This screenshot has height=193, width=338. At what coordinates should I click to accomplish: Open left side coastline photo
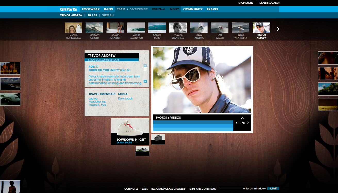point(10,84)
